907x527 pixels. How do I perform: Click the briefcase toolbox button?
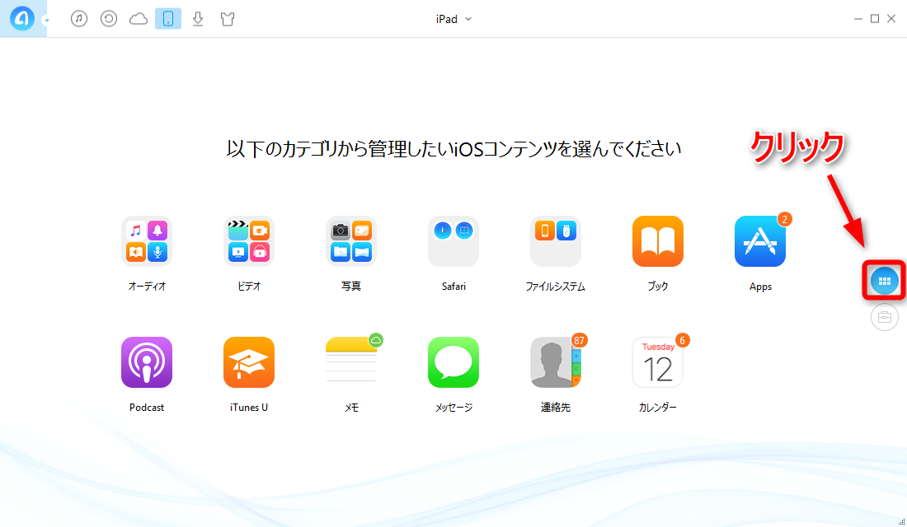(x=885, y=317)
